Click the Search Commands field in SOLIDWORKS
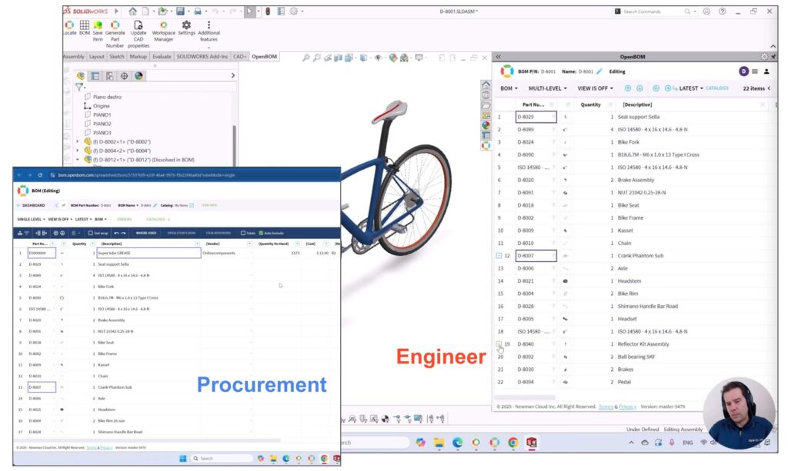This screenshot has width=788, height=471. (x=653, y=11)
